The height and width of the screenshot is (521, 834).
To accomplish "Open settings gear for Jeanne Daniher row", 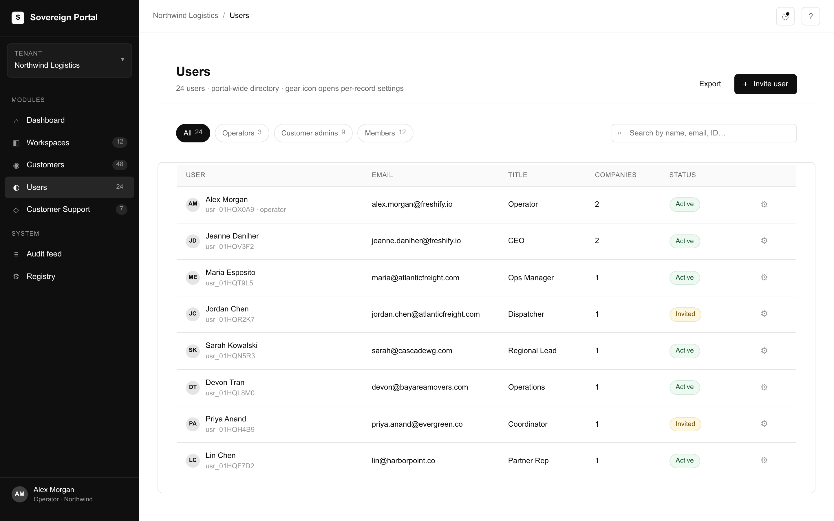I will click(x=764, y=241).
